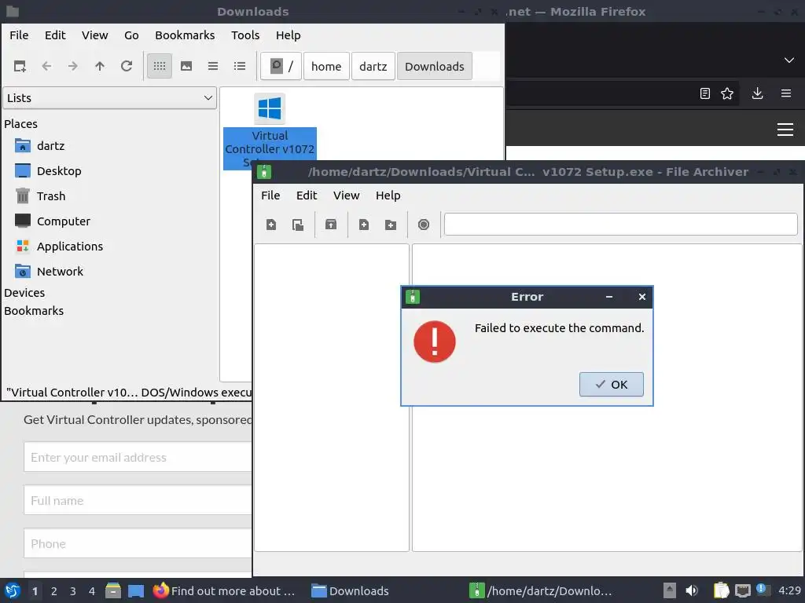Screen dimensions: 805x603
Task: Open the Lists side pane dropdown
Action: (x=110, y=98)
